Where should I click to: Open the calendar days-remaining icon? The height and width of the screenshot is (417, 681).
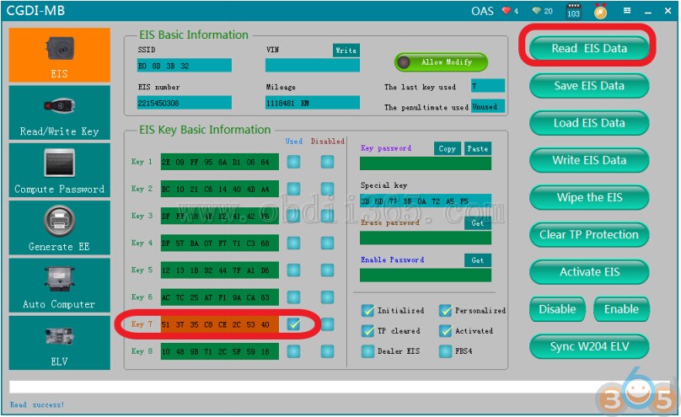(573, 11)
